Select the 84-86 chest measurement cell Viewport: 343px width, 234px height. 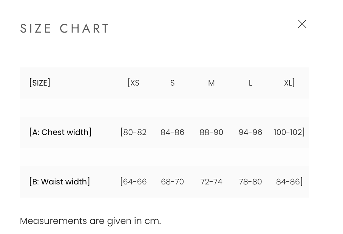click(172, 132)
